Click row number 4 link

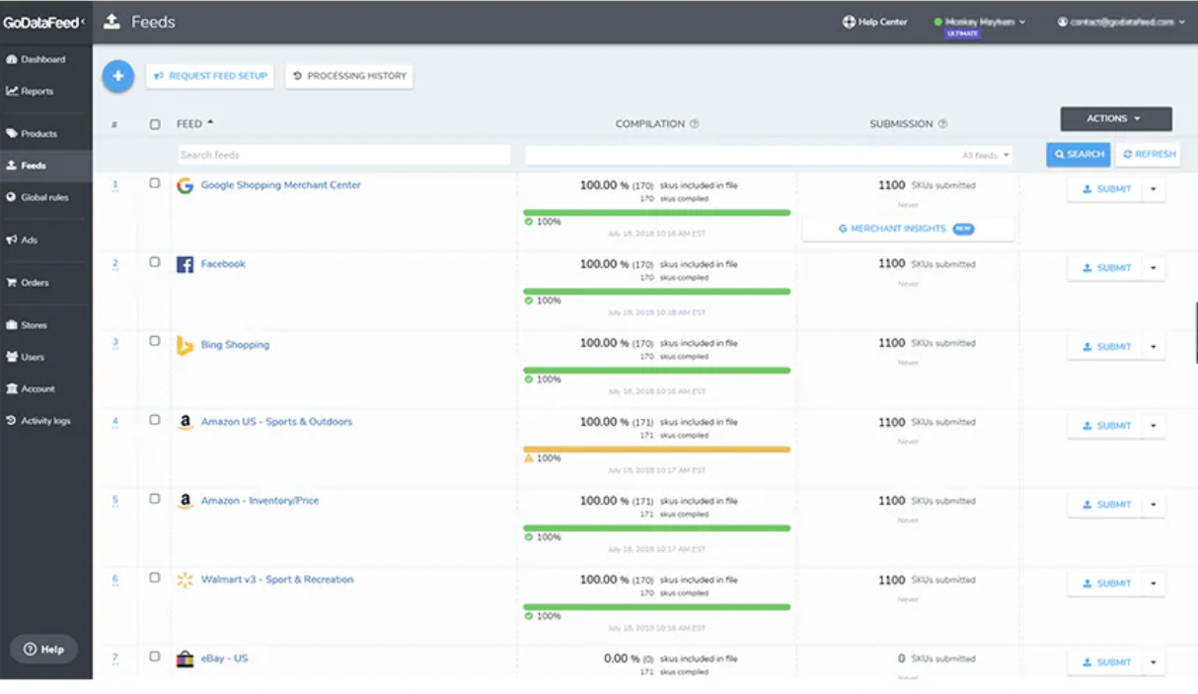point(115,422)
